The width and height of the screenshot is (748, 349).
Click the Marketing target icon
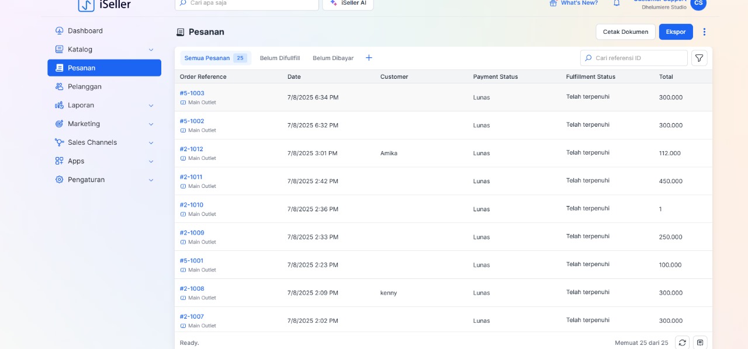59,124
